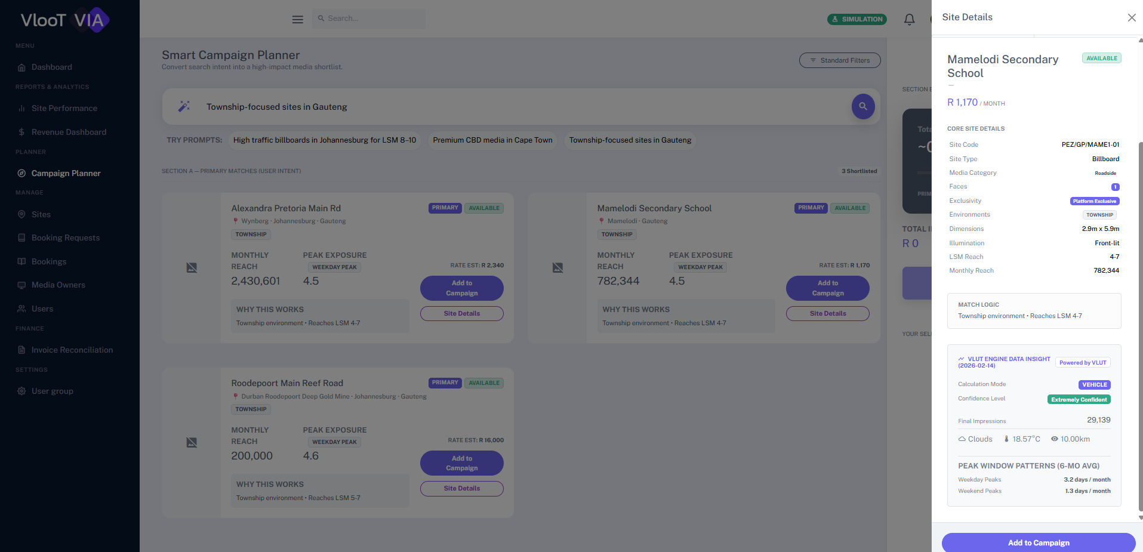Open Dashboard from the sidebar
Screen dimensions: 1143x552
51,67
